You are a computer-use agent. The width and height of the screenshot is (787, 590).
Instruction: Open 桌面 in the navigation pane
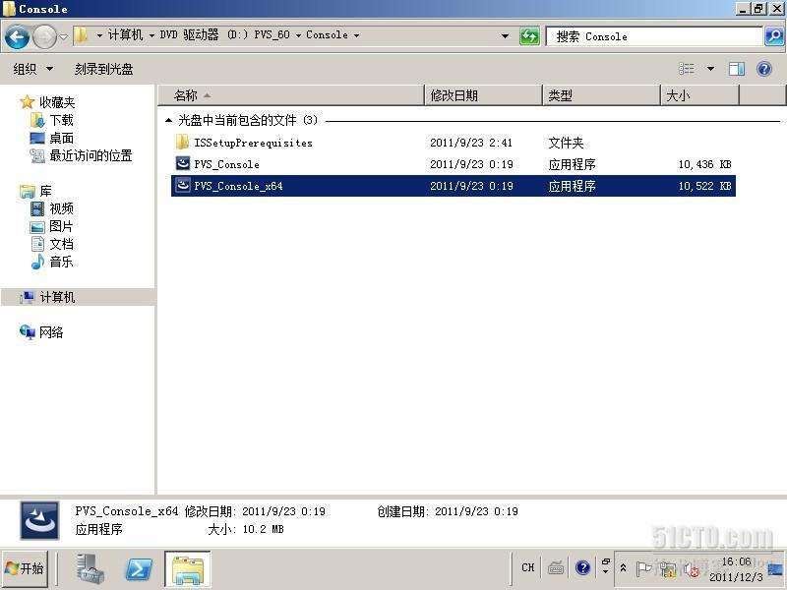[x=61, y=138]
